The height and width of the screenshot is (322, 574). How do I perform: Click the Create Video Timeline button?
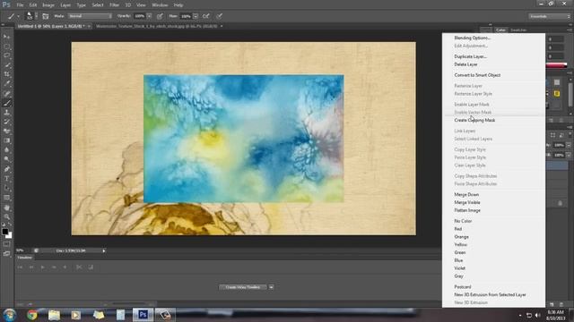click(243, 287)
